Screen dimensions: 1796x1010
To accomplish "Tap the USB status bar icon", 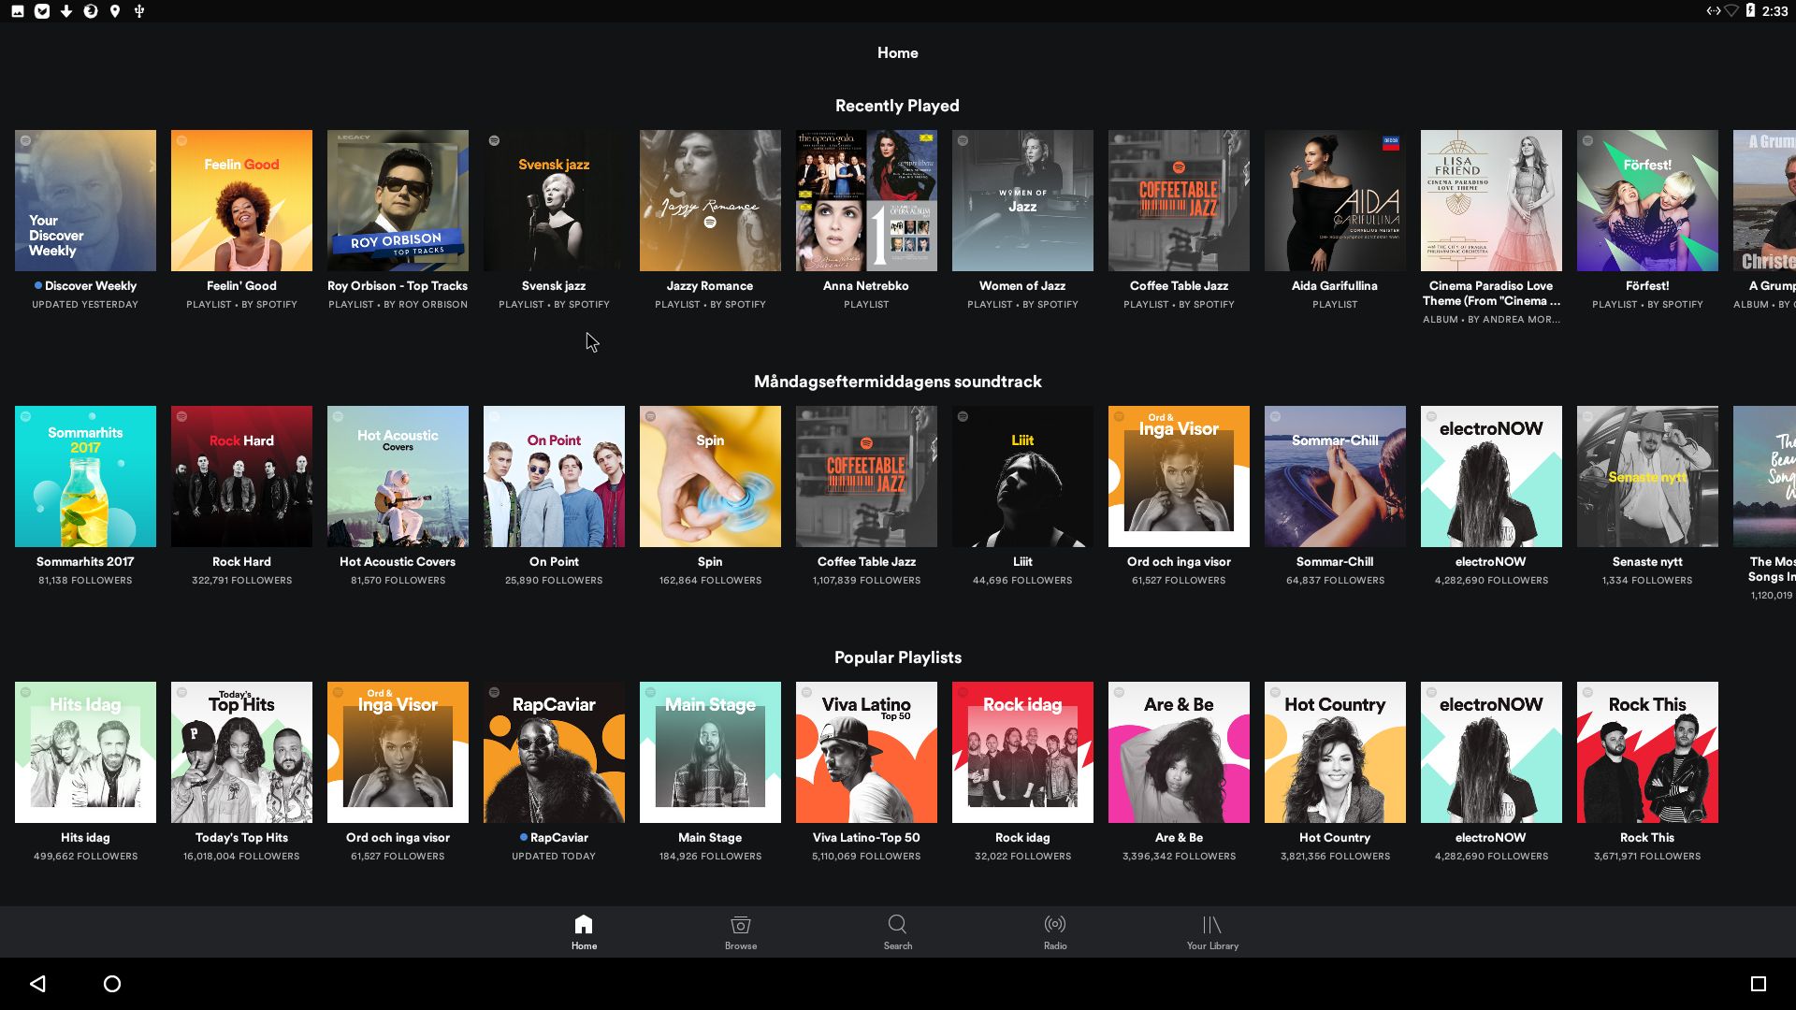I will point(139,11).
